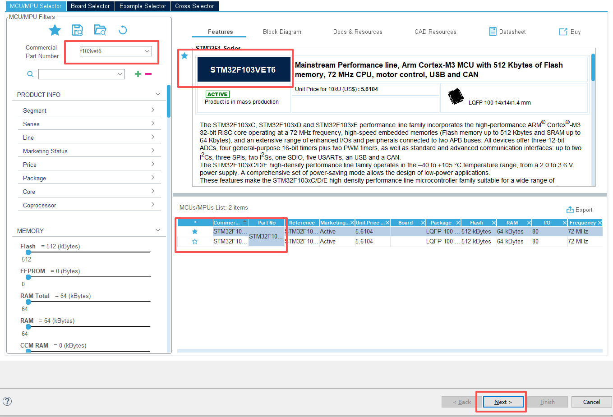Open the Features tab

pos(220,32)
